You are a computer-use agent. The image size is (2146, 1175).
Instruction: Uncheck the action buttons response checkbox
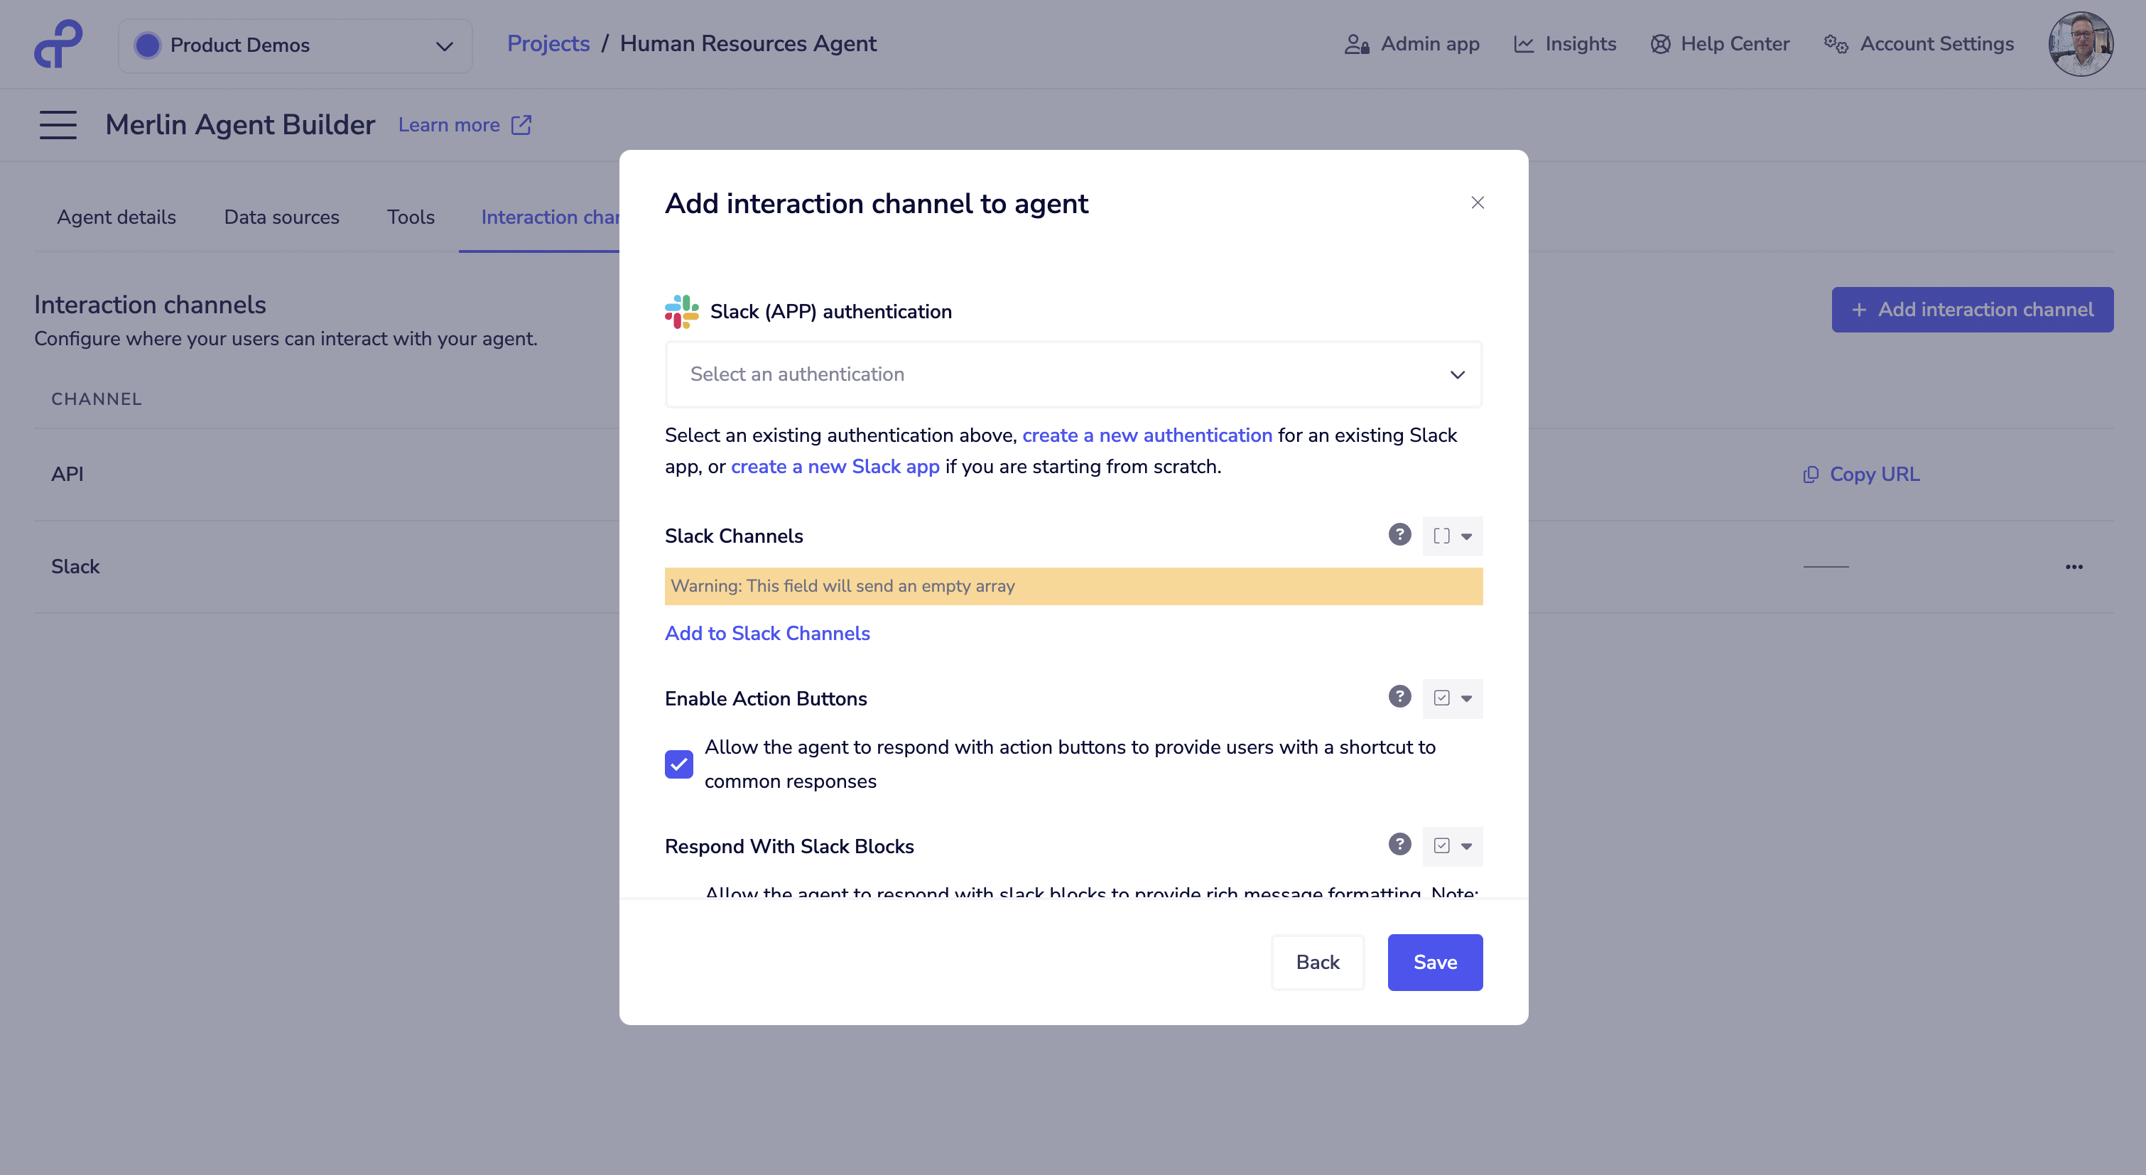(679, 764)
